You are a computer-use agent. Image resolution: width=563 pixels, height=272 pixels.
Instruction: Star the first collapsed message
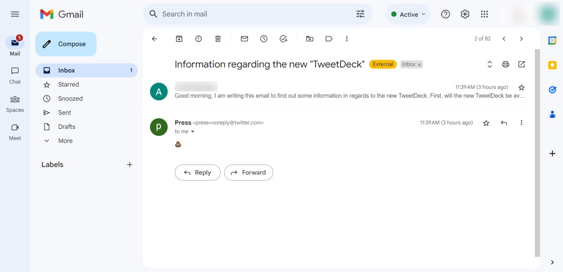point(521,87)
